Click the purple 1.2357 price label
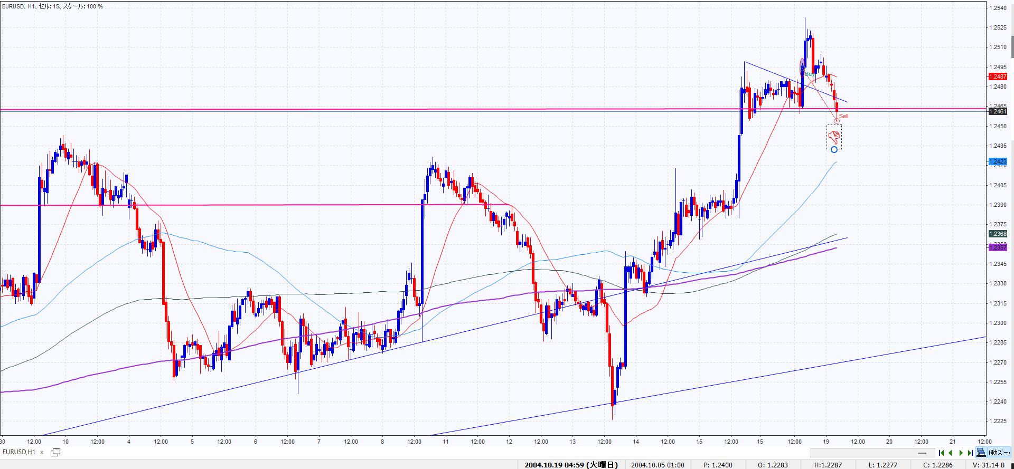The height and width of the screenshot is (469, 1014). (997, 247)
